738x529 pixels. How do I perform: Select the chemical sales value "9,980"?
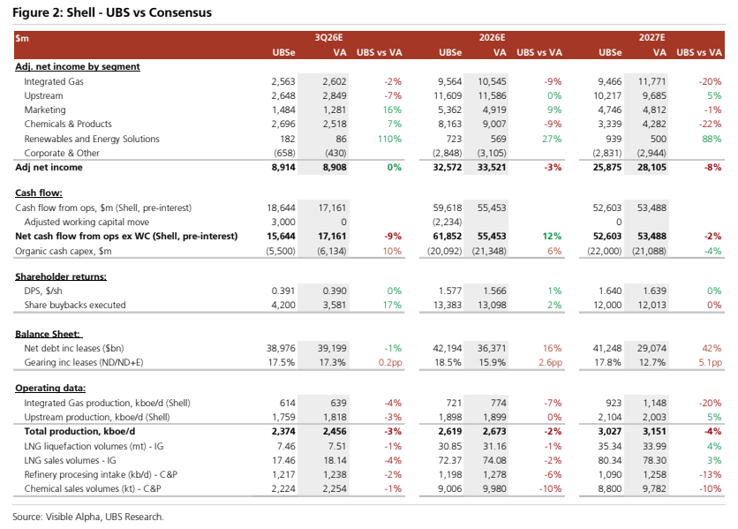click(x=494, y=488)
